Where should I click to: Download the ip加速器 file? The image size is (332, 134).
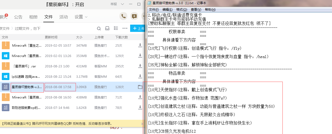(140, 77)
